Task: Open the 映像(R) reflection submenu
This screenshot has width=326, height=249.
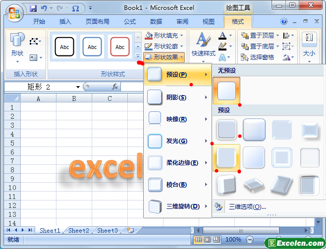Action: [178, 119]
